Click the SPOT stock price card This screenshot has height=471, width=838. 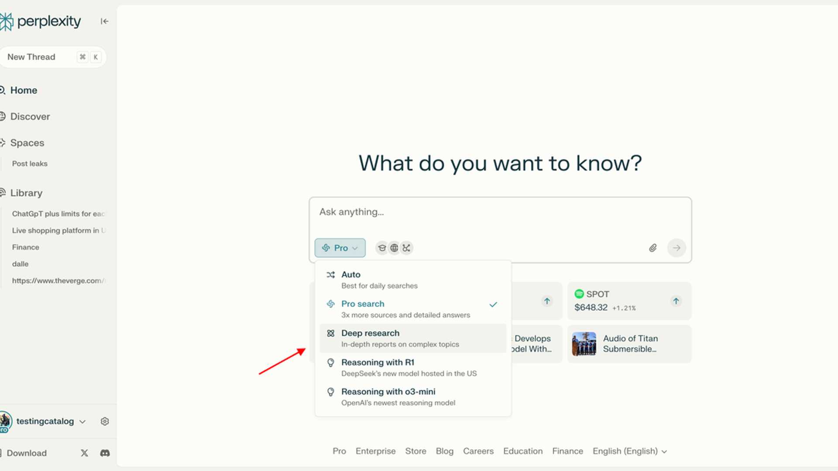pyautogui.click(x=628, y=301)
